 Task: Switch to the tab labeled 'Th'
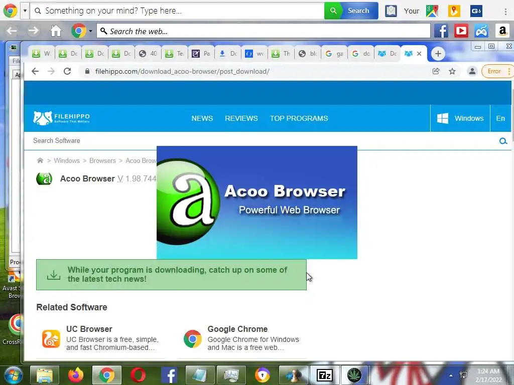click(281, 54)
